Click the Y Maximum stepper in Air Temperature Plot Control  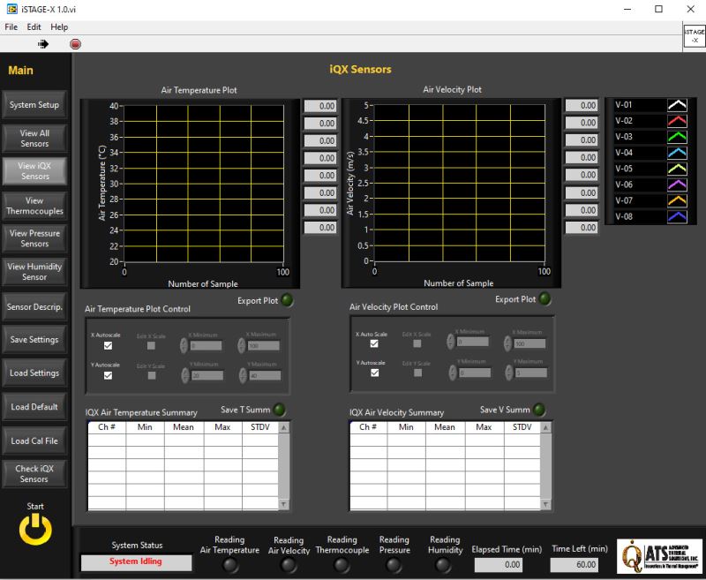[x=244, y=375]
